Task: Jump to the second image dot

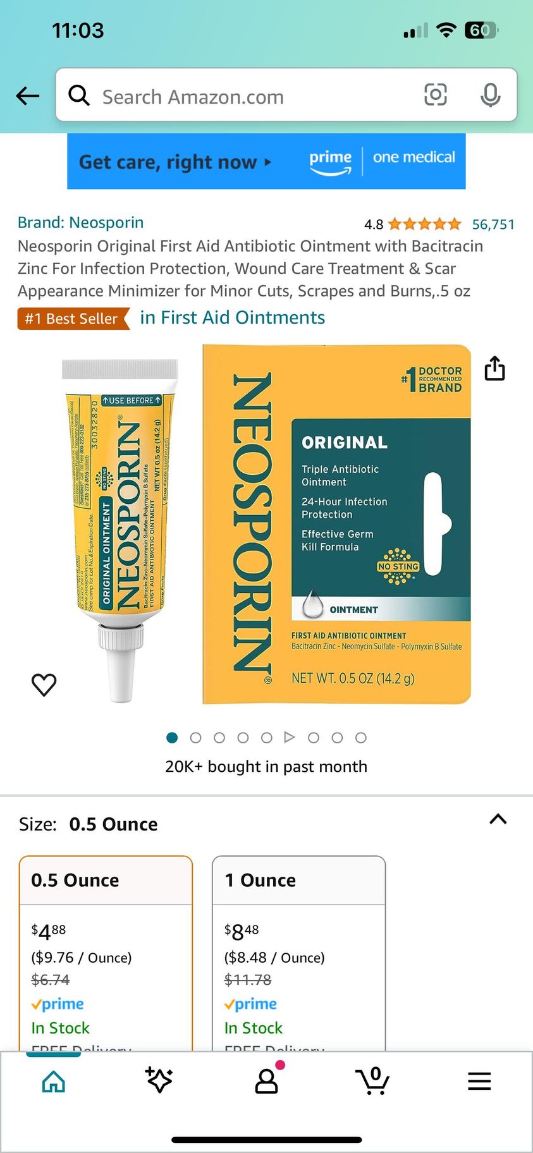Action: (195, 738)
